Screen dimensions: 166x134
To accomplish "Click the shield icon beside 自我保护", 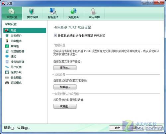I will pos(7,36).
